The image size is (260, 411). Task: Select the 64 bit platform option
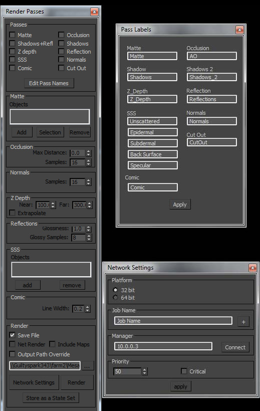115,298
